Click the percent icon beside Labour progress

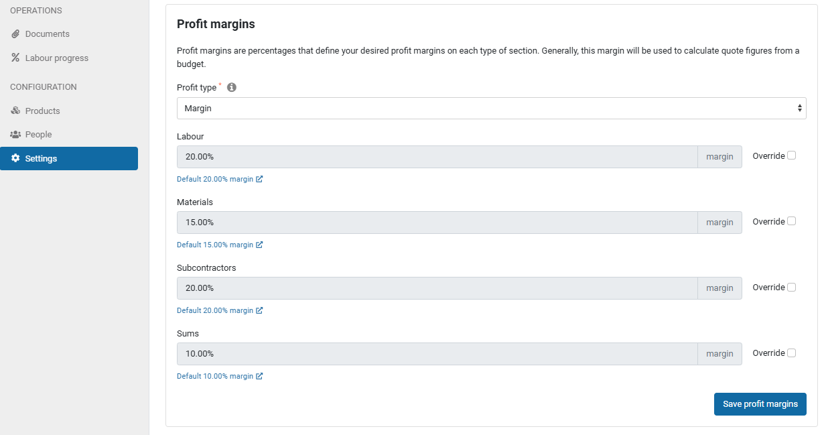coord(15,58)
